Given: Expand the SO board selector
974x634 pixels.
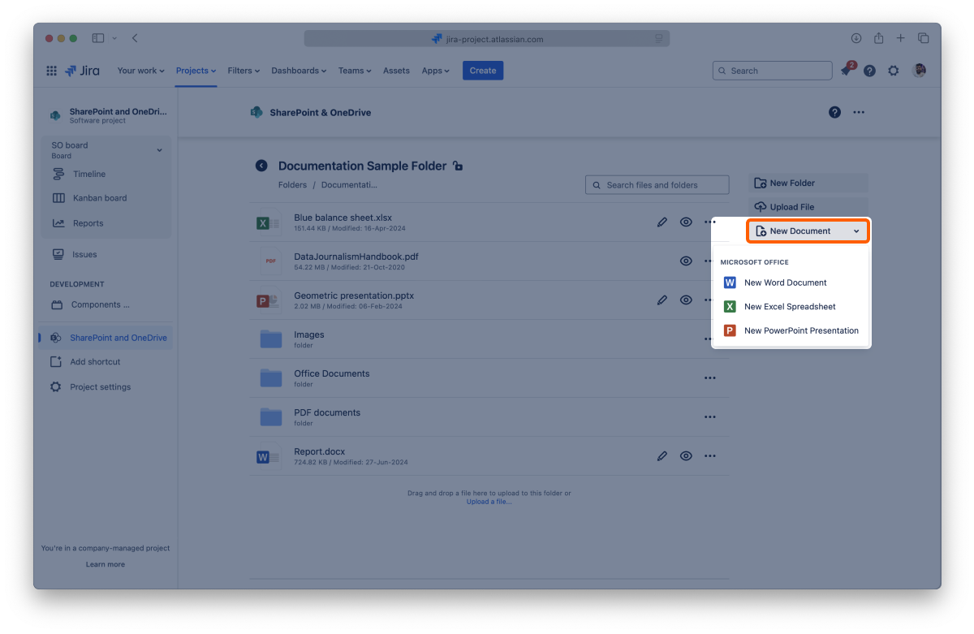Looking at the screenshot, I should [159, 150].
